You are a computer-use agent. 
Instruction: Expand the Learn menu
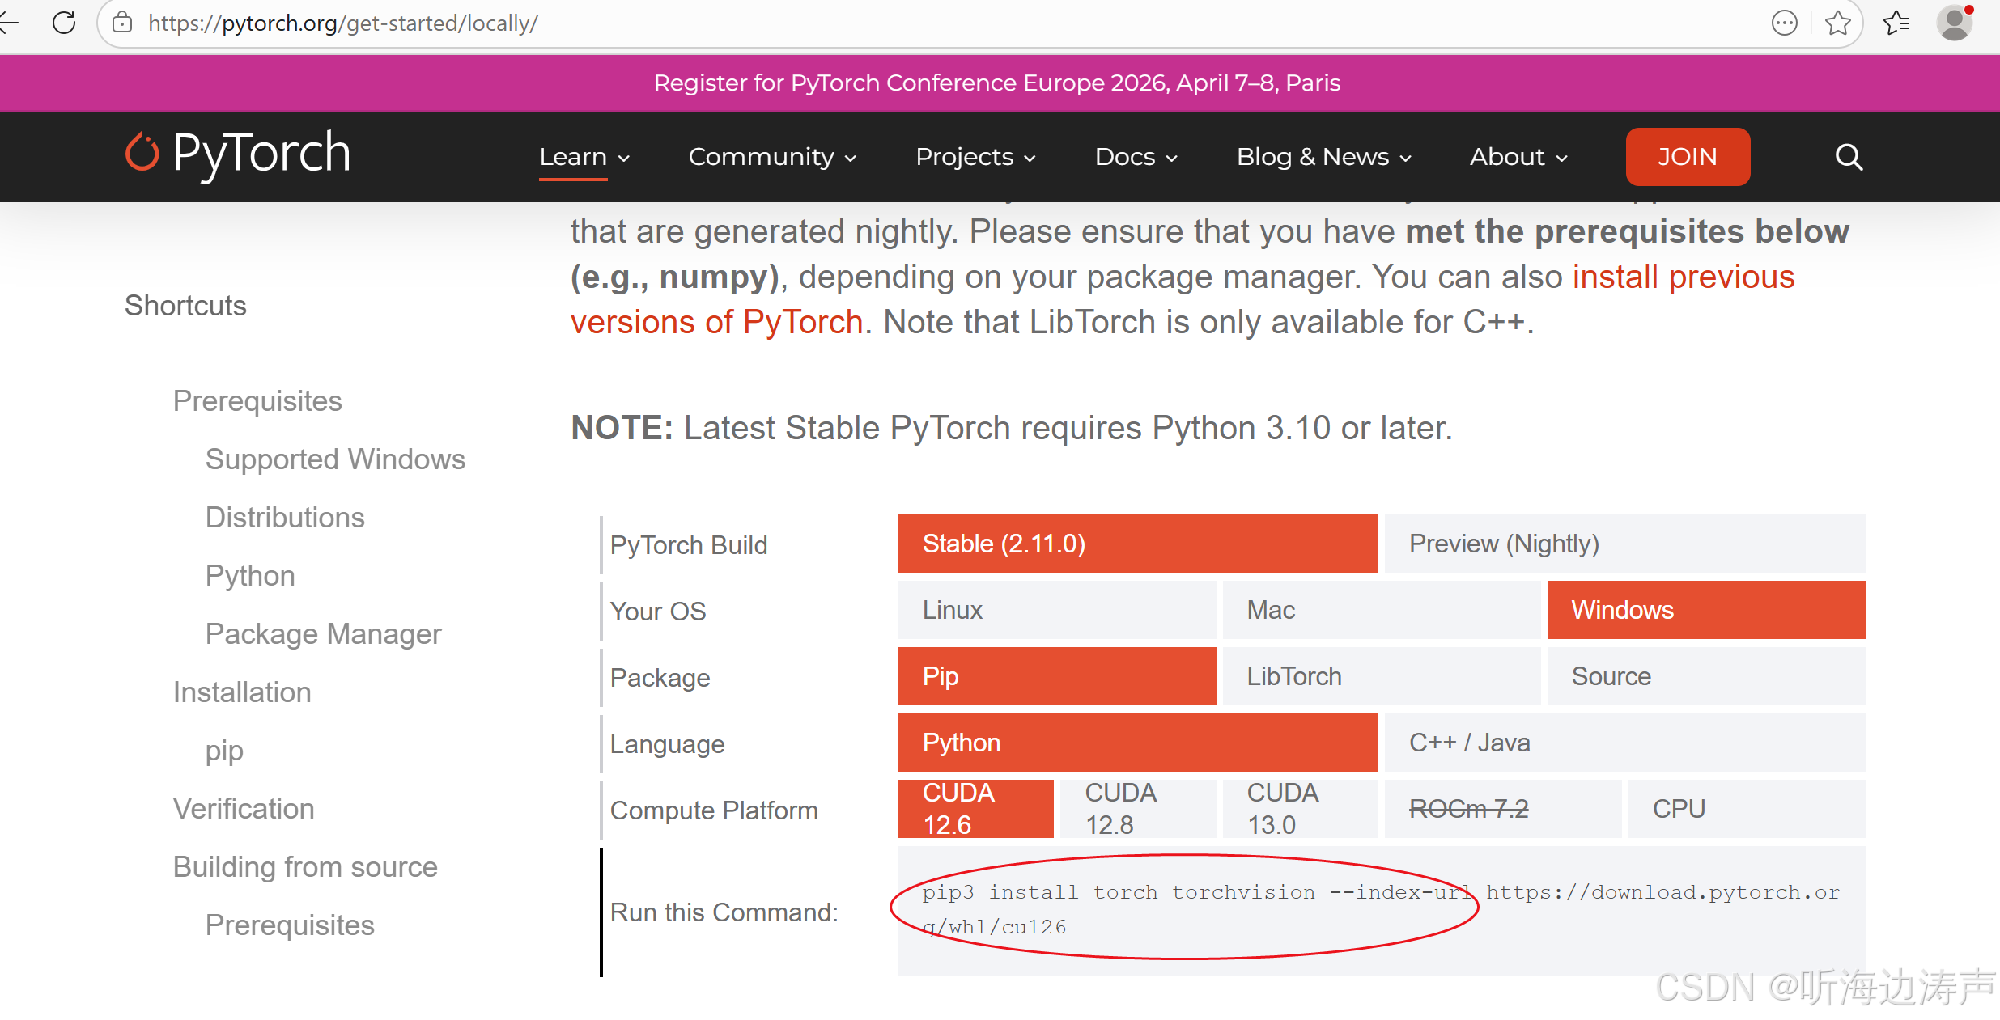coord(584,157)
